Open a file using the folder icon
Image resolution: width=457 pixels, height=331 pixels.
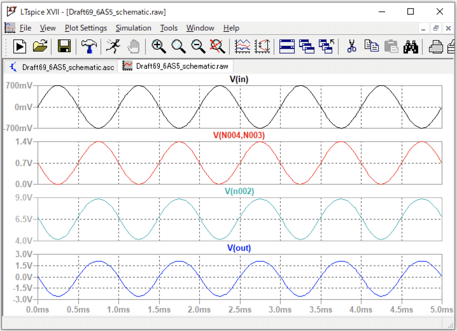point(40,46)
